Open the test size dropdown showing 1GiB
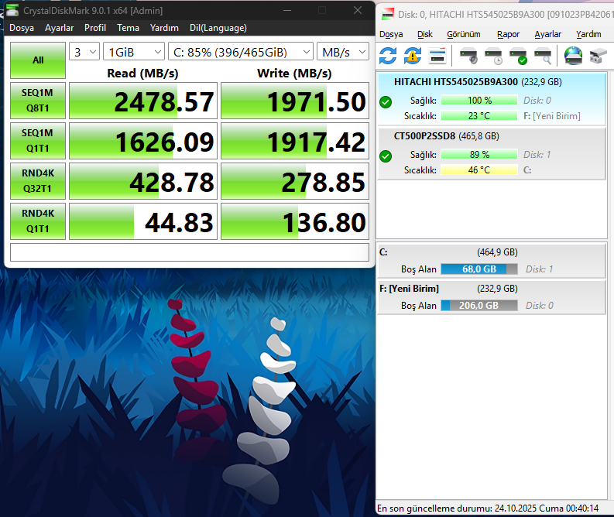 click(x=133, y=52)
